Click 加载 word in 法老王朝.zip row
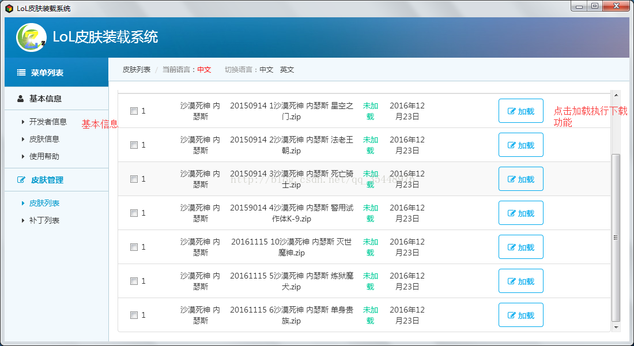Image resolution: width=634 pixels, height=346 pixels. (526, 145)
